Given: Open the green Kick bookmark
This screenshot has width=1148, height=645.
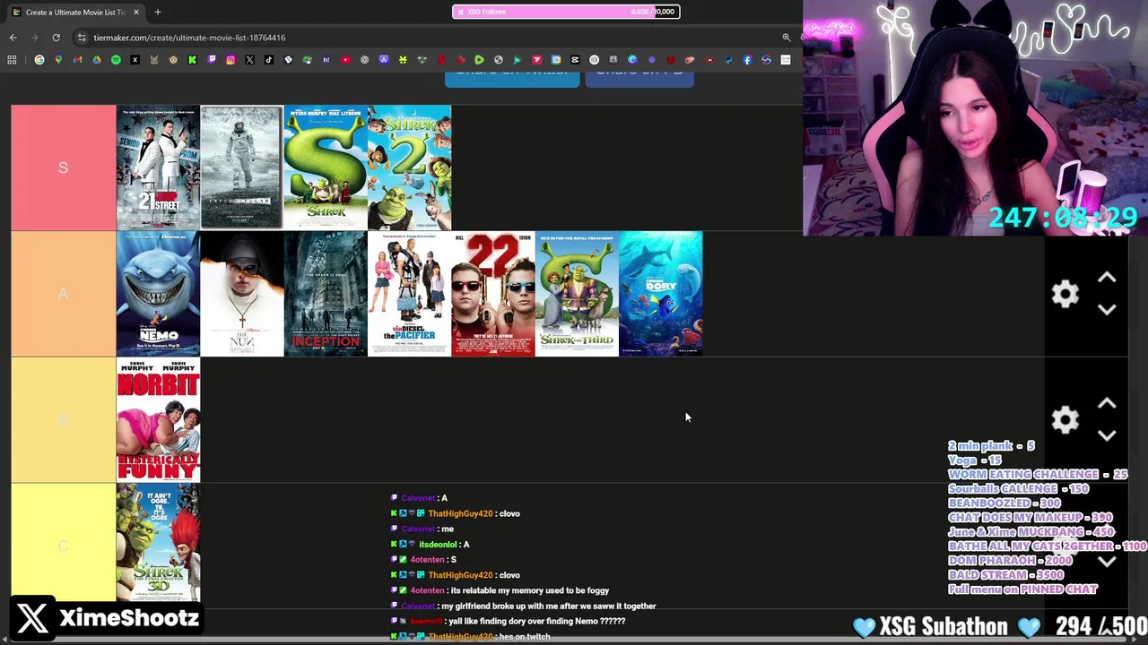Looking at the screenshot, I should [x=192, y=60].
